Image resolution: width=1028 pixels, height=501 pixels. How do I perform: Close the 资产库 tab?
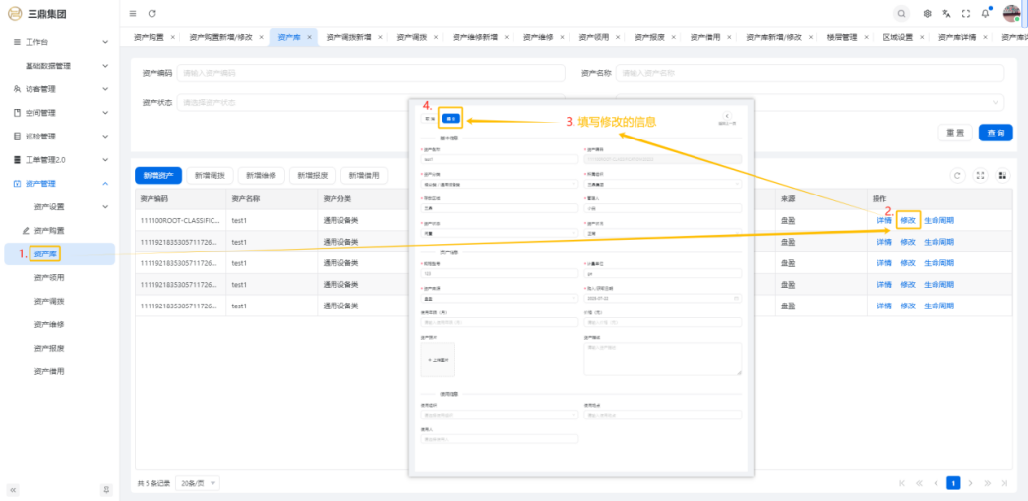[x=309, y=37]
